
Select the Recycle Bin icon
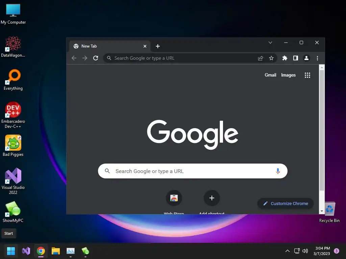pyautogui.click(x=329, y=212)
